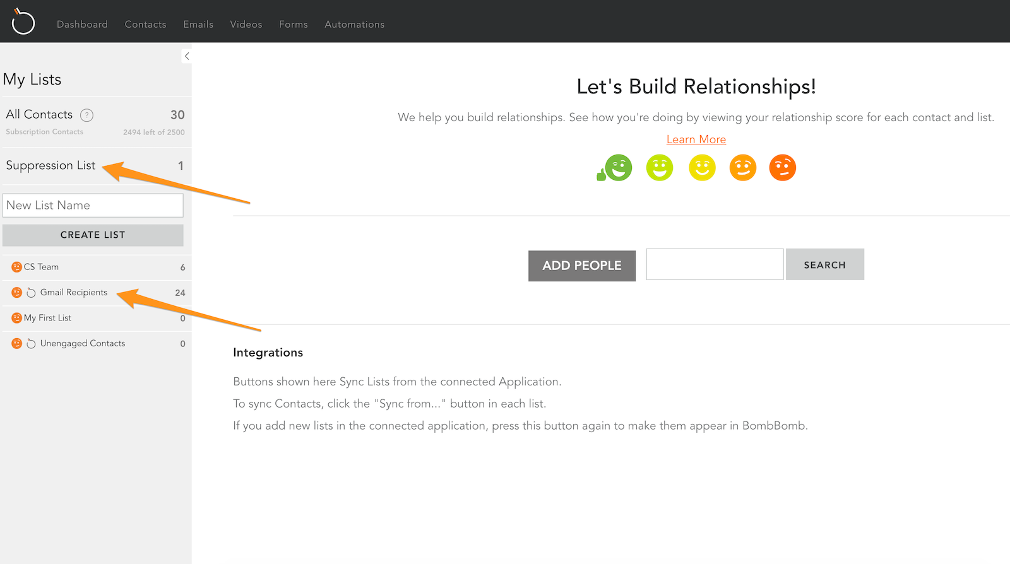
Task: Focus the New List Name field
Action: point(93,206)
